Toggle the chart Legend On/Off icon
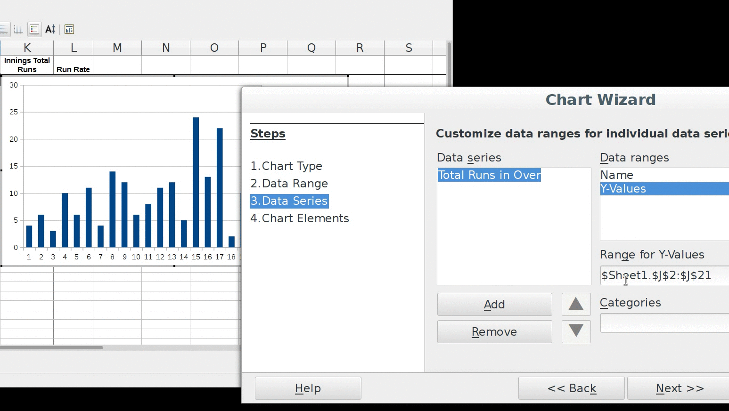This screenshot has height=411, width=729. click(34, 29)
